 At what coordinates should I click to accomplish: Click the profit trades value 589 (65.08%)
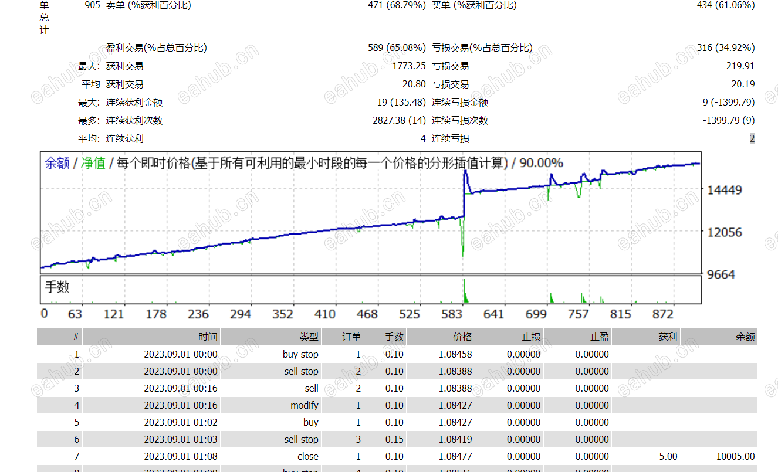tap(397, 48)
